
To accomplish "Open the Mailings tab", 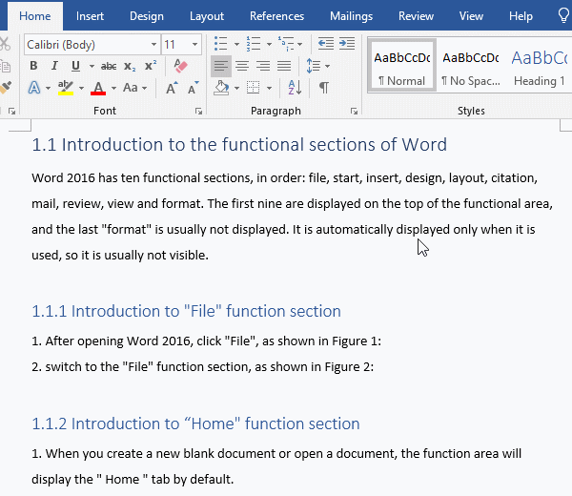I will pyautogui.click(x=351, y=16).
